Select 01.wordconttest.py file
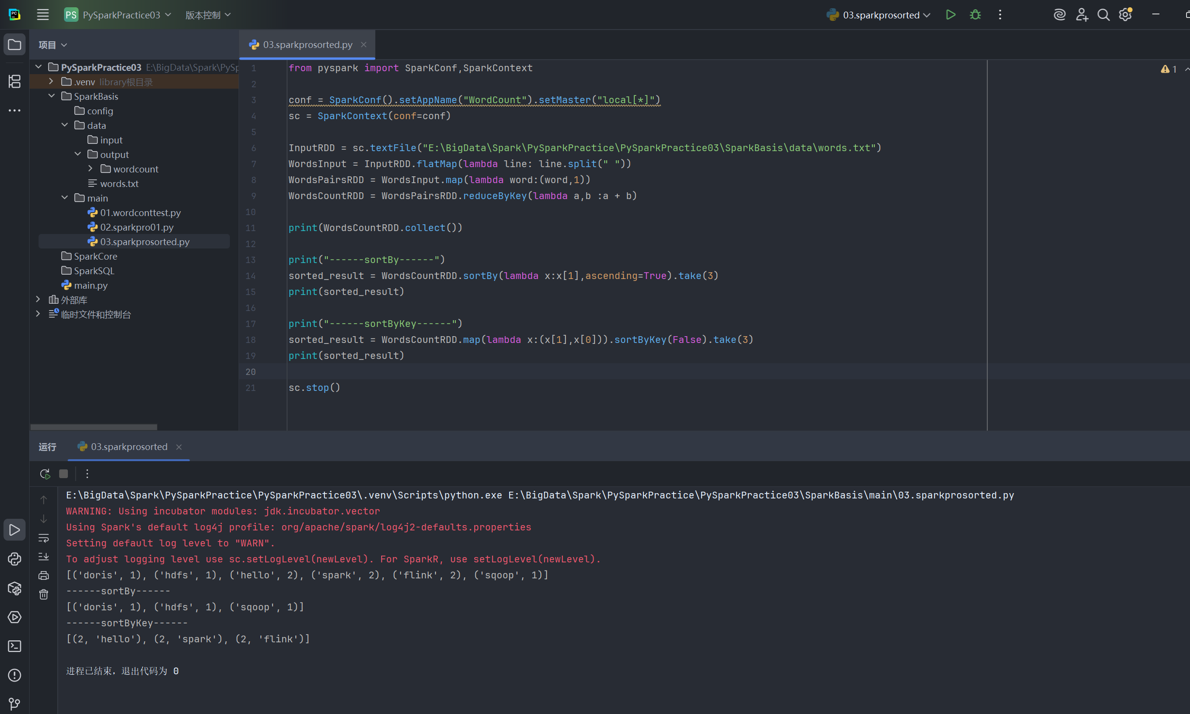 pyautogui.click(x=140, y=213)
